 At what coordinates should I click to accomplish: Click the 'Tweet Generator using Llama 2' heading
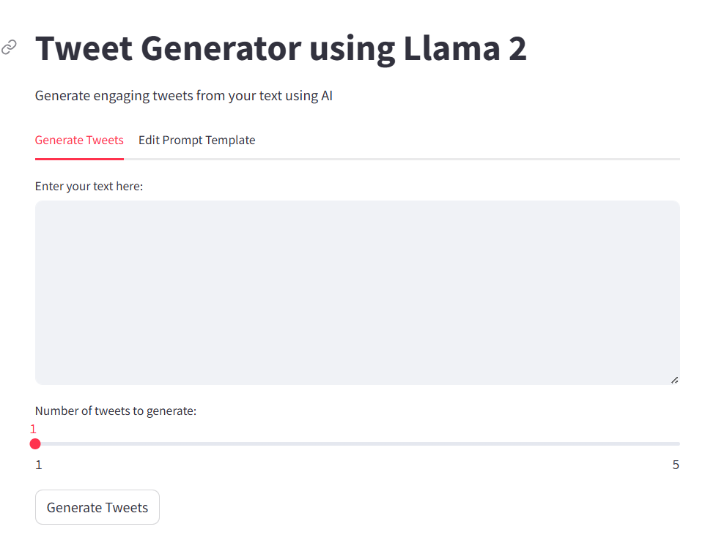pos(282,48)
